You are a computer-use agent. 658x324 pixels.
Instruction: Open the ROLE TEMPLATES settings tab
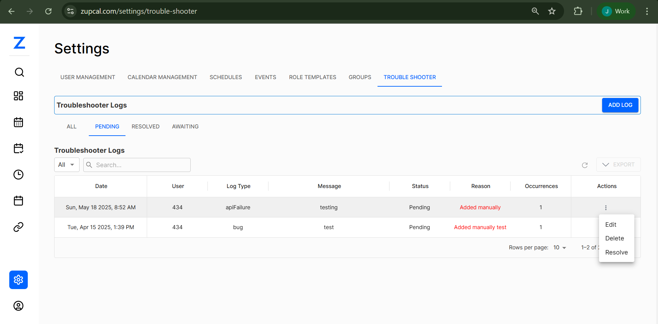(312, 77)
